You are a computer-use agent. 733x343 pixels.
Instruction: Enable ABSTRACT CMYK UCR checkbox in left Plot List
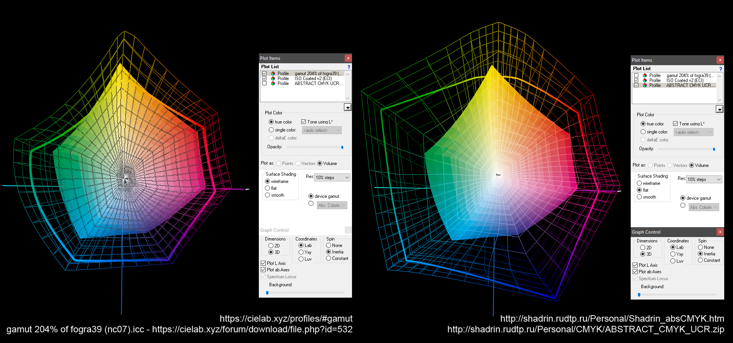tap(264, 83)
